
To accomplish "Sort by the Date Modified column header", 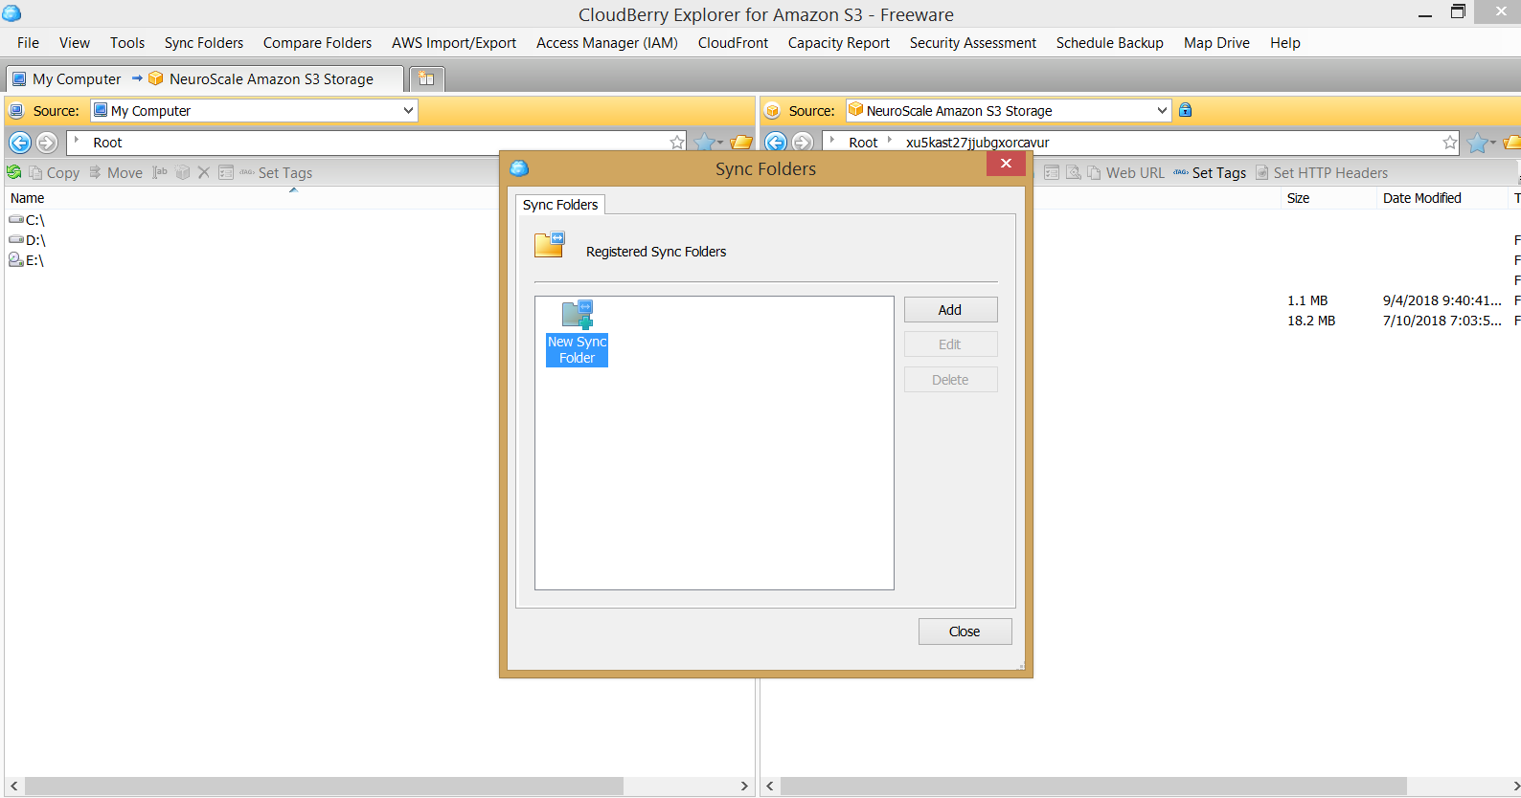I will click(1442, 198).
